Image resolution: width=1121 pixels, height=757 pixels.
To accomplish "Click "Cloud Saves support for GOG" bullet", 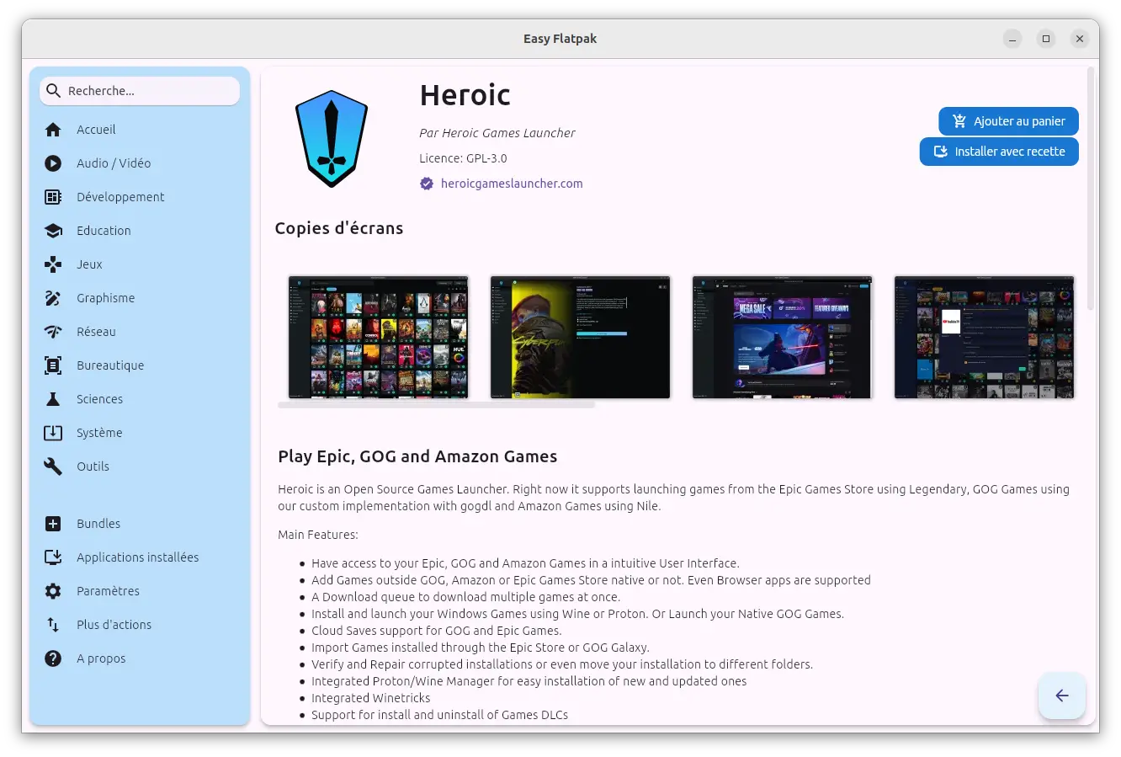I will pyautogui.click(x=436, y=631).
